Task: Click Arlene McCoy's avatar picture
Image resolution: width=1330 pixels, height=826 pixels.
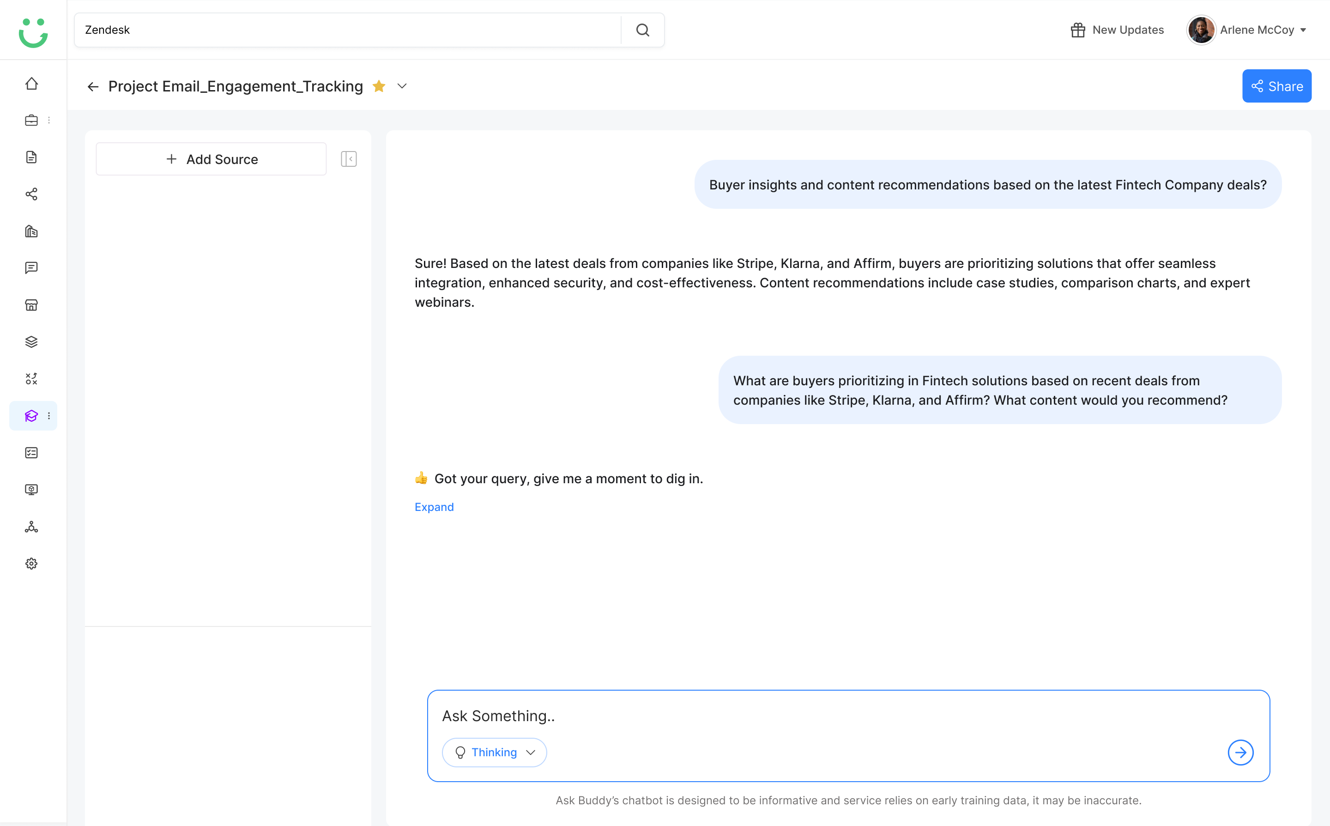Action: point(1201,30)
